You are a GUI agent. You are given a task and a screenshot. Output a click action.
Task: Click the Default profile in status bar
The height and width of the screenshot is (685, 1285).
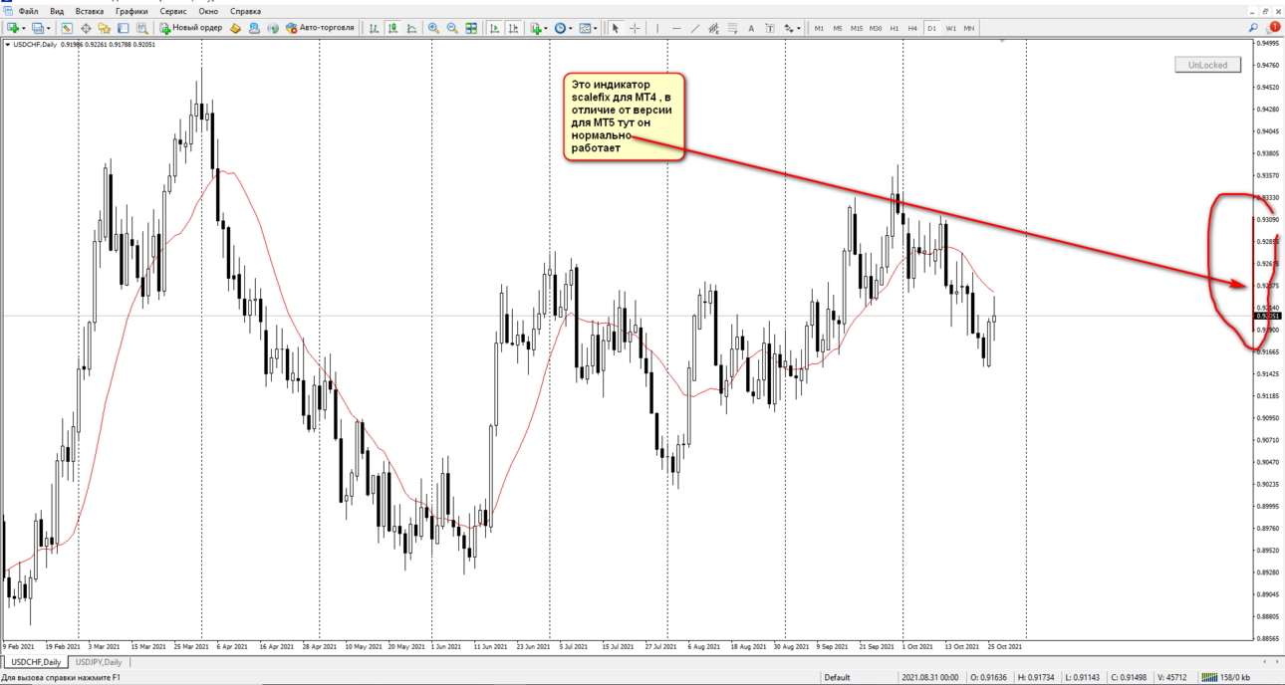click(x=837, y=678)
